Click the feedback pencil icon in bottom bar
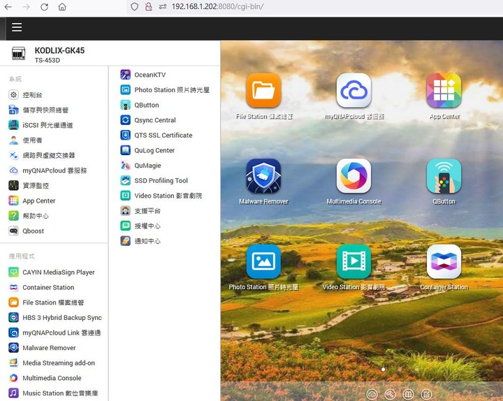This screenshot has height=401, width=503. (x=427, y=394)
